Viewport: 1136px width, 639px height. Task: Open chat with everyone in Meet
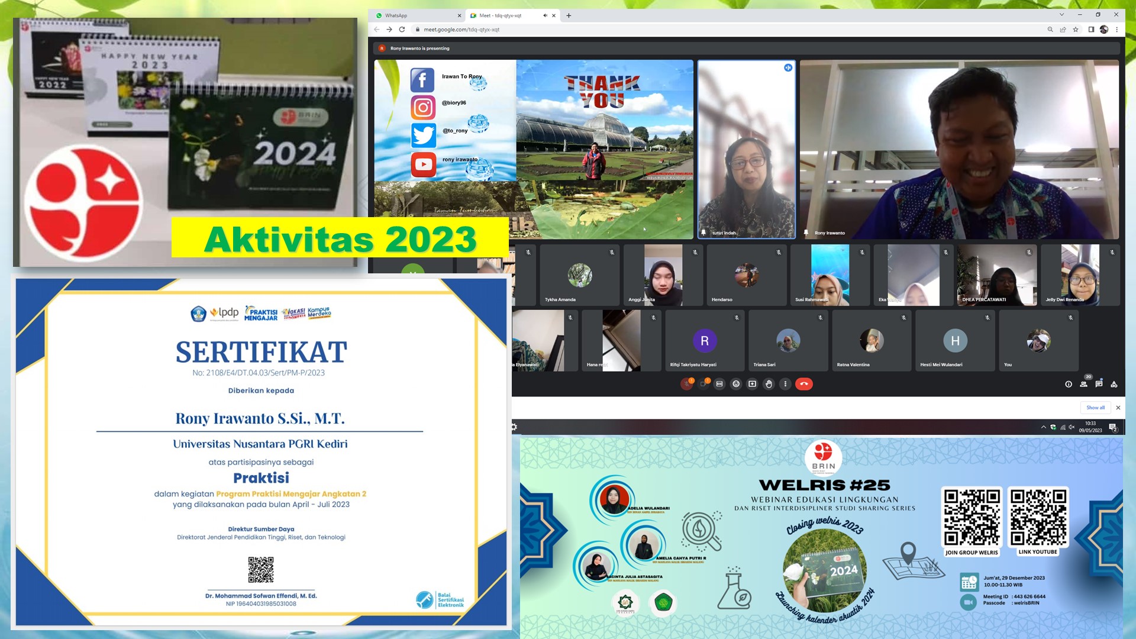1099,384
